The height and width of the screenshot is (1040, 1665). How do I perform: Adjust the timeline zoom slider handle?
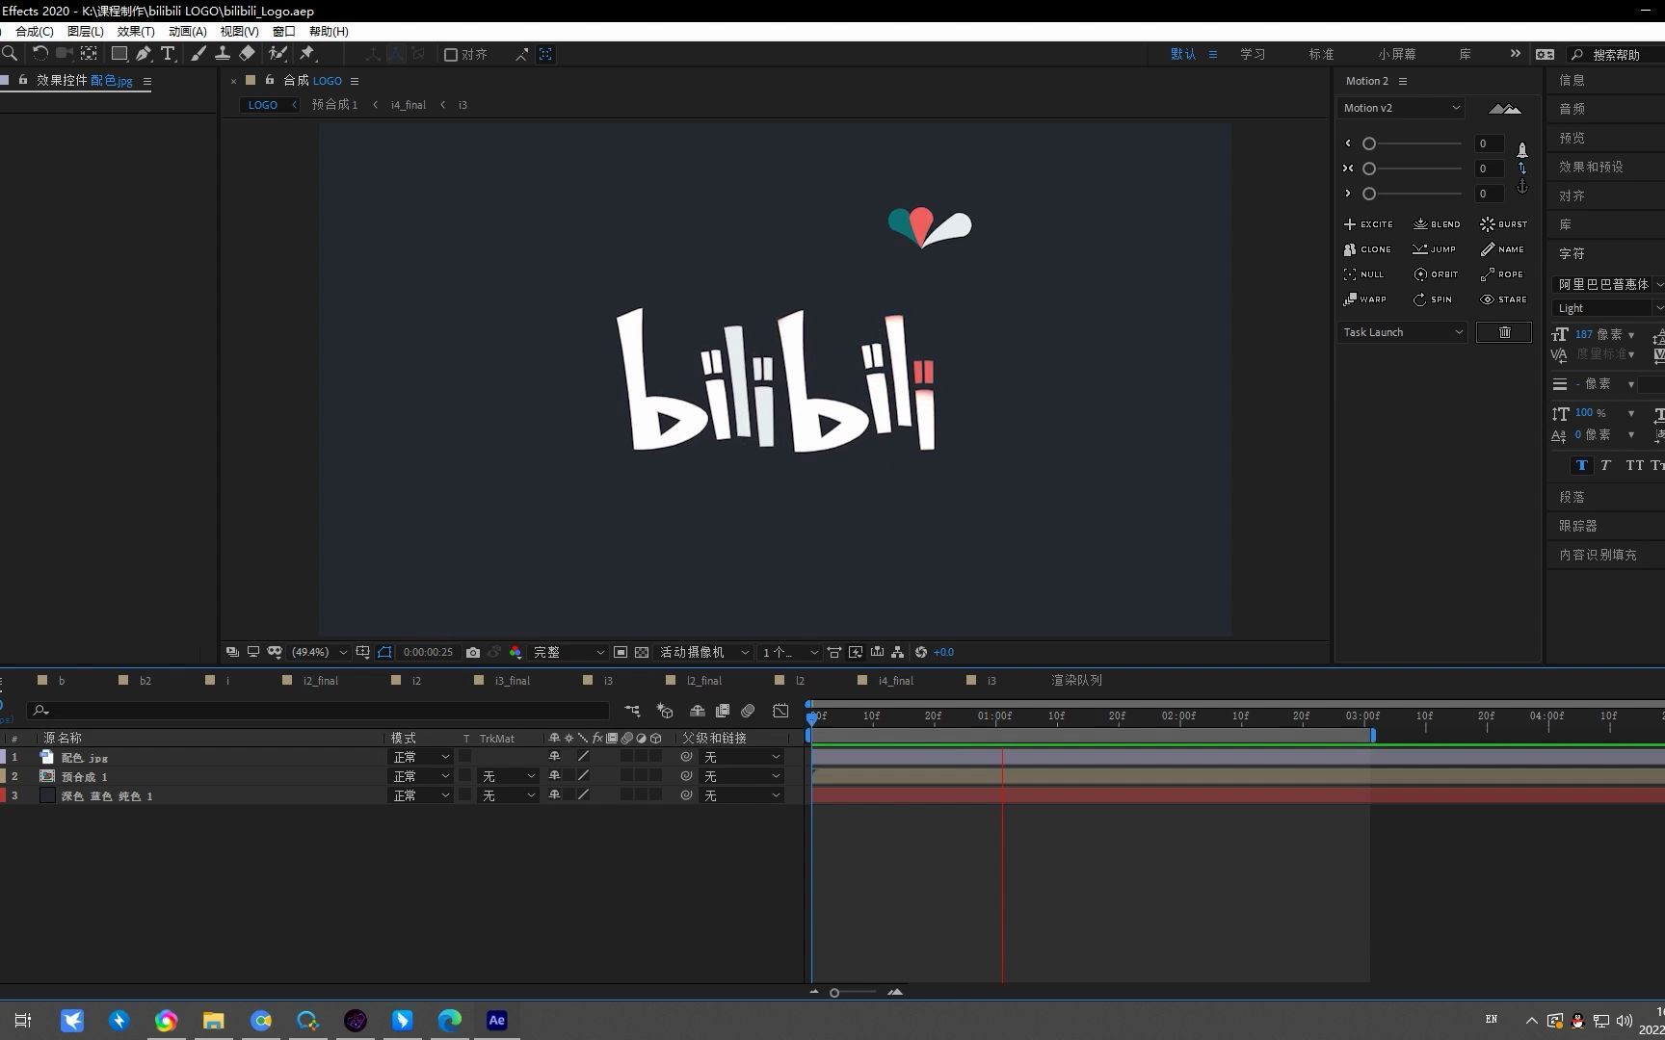(x=834, y=993)
